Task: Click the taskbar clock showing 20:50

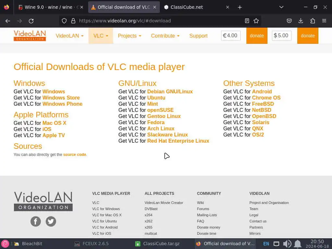Action: pos(317,244)
